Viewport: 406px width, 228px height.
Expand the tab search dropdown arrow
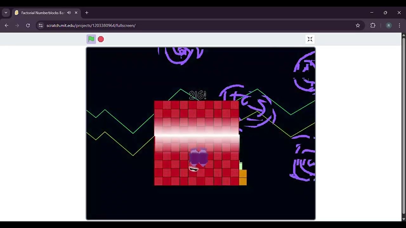6,13
